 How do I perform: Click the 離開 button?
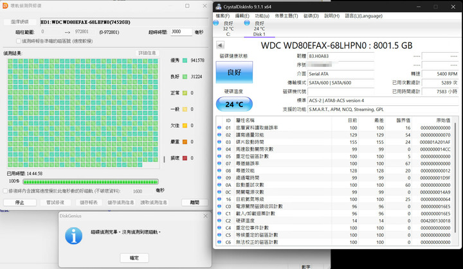195,202
